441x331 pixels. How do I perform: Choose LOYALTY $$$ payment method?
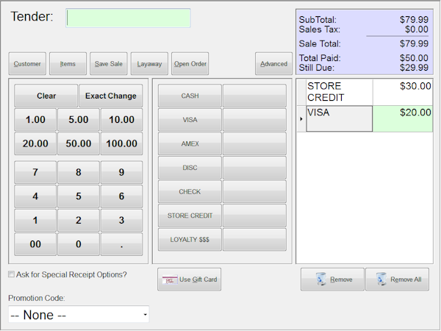[190, 240]
